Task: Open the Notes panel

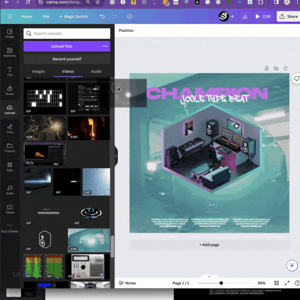Action: [x=127, y=283]
